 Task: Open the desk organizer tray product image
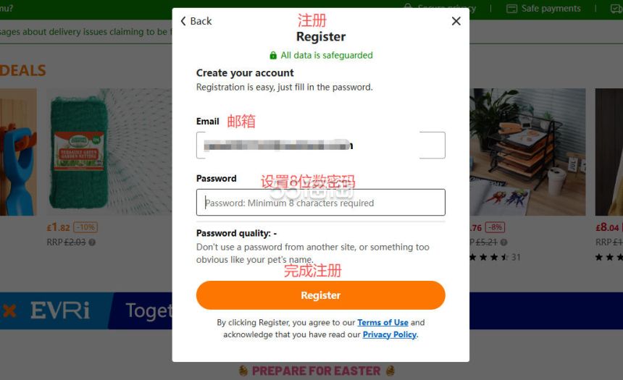point(527,152)
